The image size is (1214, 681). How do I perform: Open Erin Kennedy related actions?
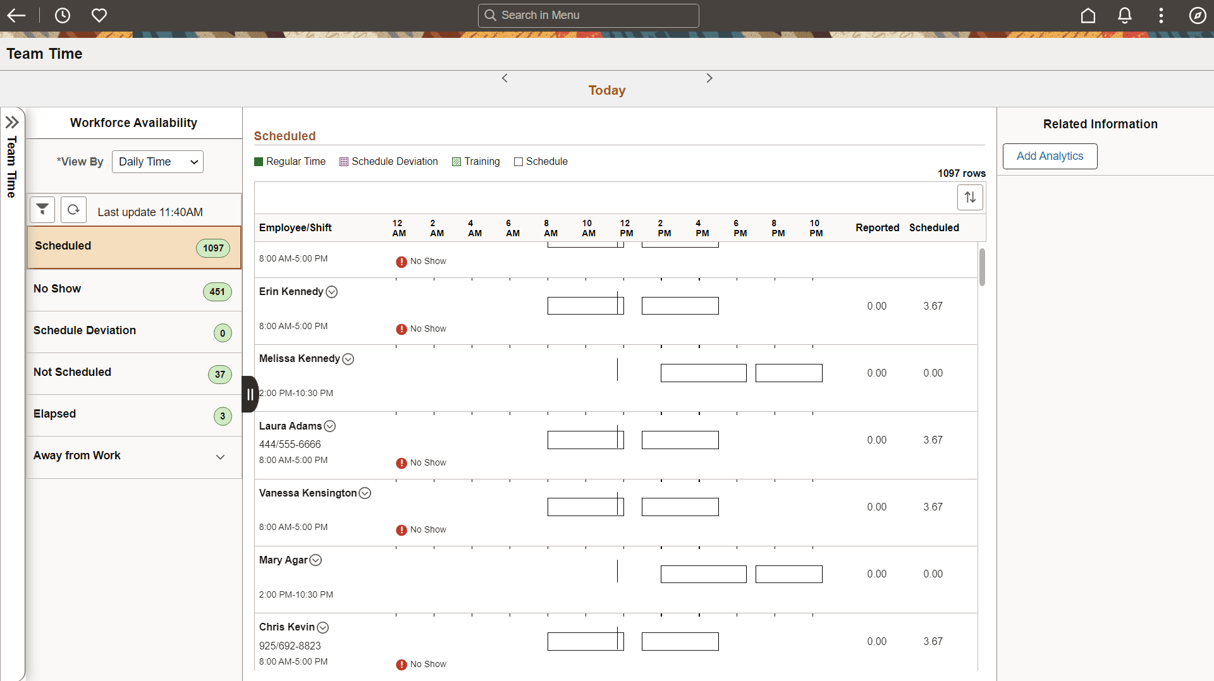tap(332, 292)
